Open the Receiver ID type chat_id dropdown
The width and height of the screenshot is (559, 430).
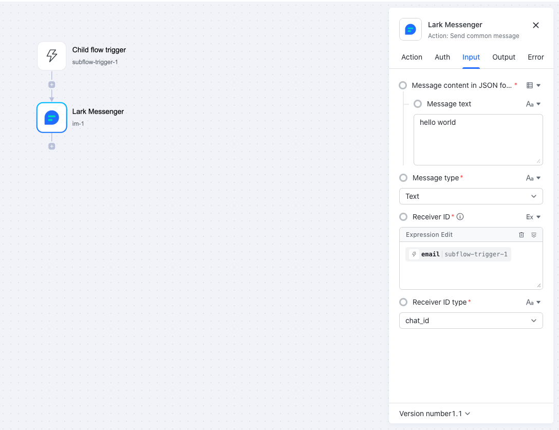pos(471,321)
